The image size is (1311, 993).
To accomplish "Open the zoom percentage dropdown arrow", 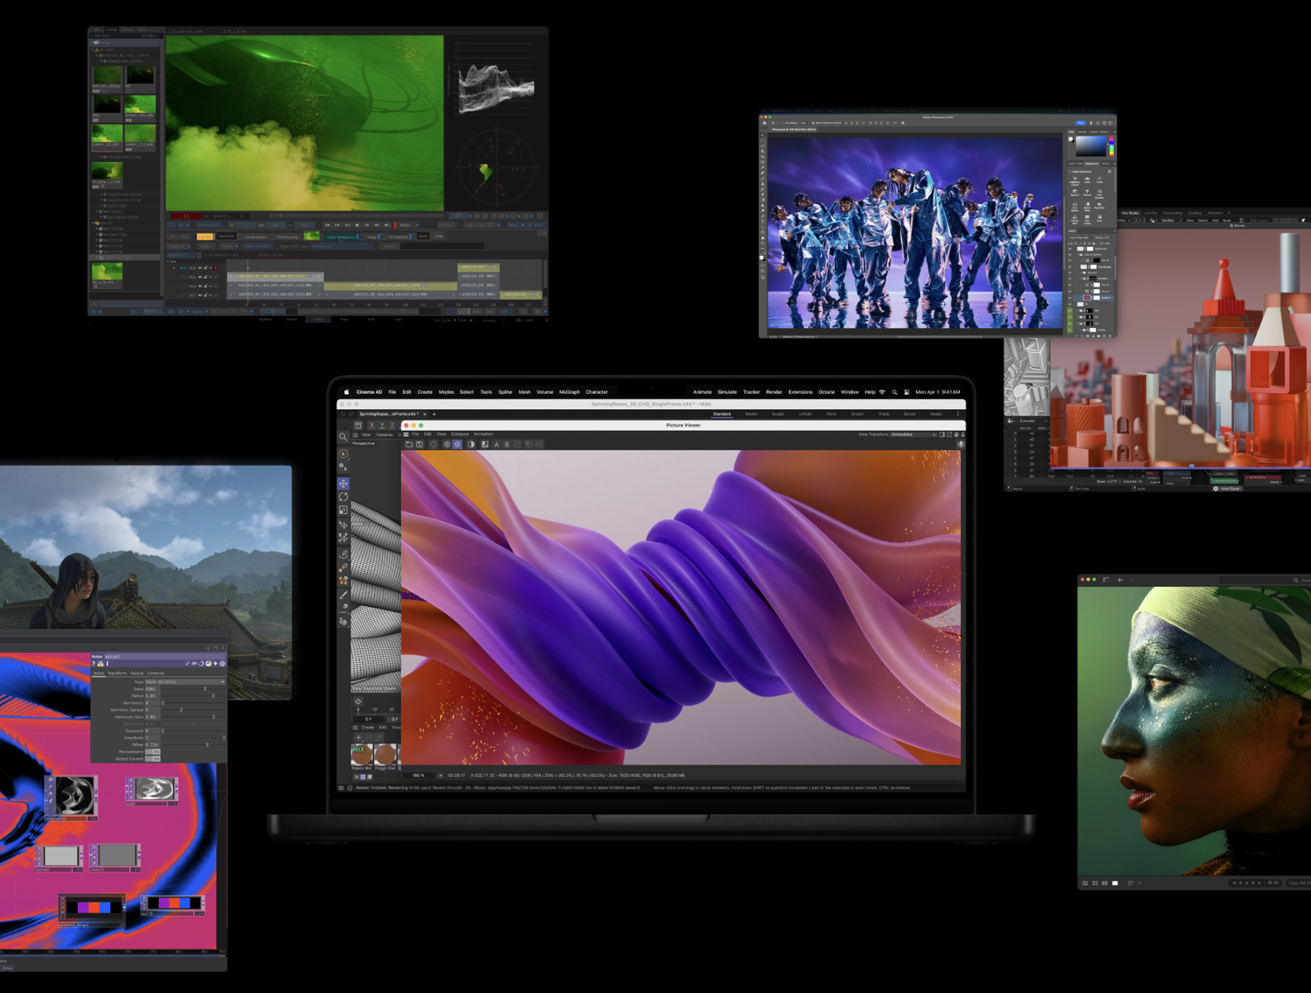I will (440, 775).
